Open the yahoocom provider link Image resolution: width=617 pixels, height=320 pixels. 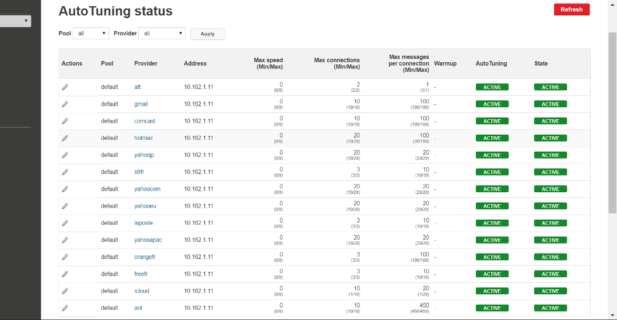[x=147, y=189]
